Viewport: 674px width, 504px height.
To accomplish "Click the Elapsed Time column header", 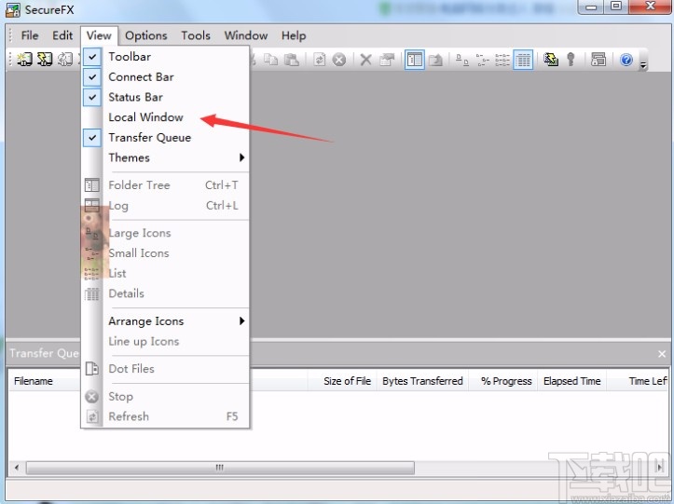I will coord(572,381).
